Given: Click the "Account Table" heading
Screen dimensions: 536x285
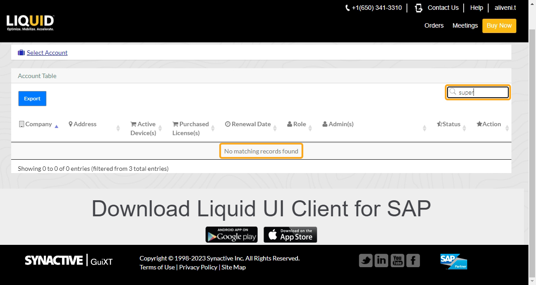Looking at the screenshot, I should click(37, 76).
